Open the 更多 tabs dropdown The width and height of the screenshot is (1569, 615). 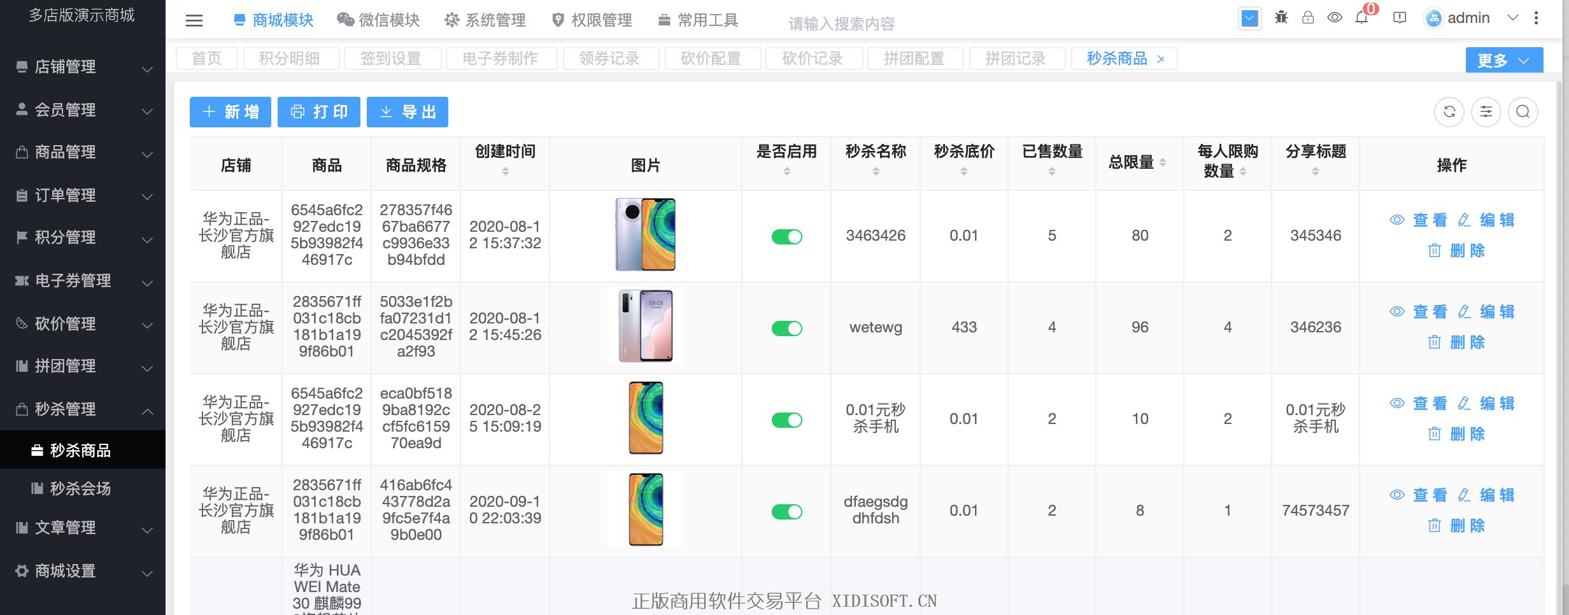point(1504,60)
